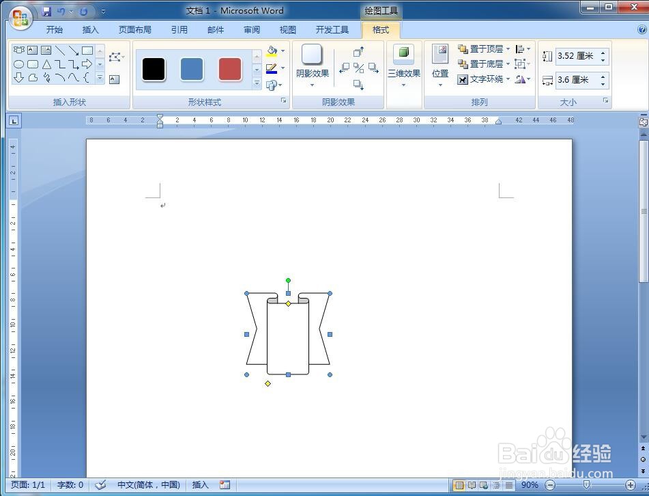The image size is (649, 496).
Task: Open the Align objects dropdown
Action: [523, 49]
